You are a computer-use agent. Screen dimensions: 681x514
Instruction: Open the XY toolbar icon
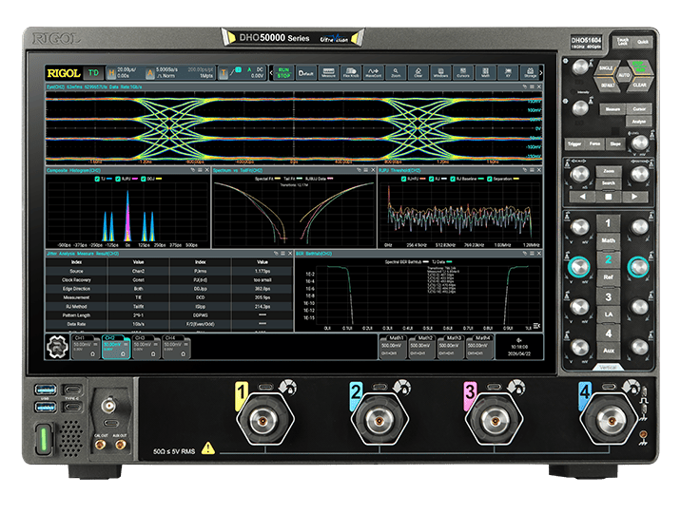coord(508,72)
